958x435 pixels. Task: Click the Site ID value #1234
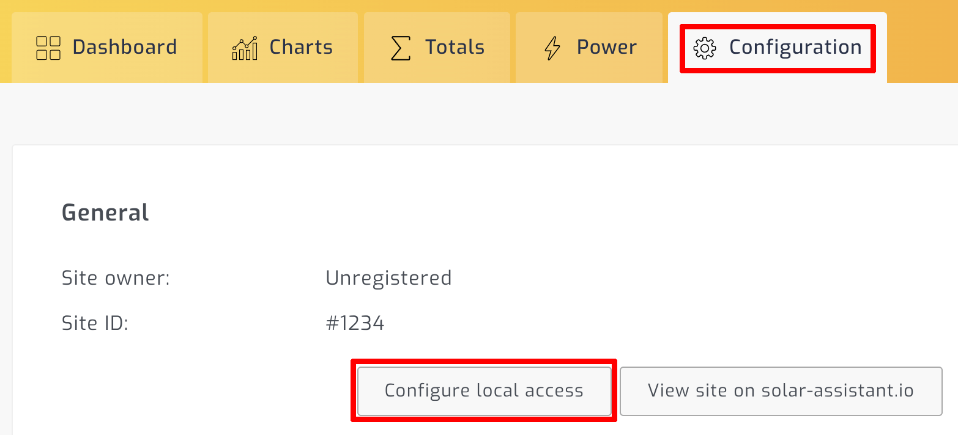point(355,323)
